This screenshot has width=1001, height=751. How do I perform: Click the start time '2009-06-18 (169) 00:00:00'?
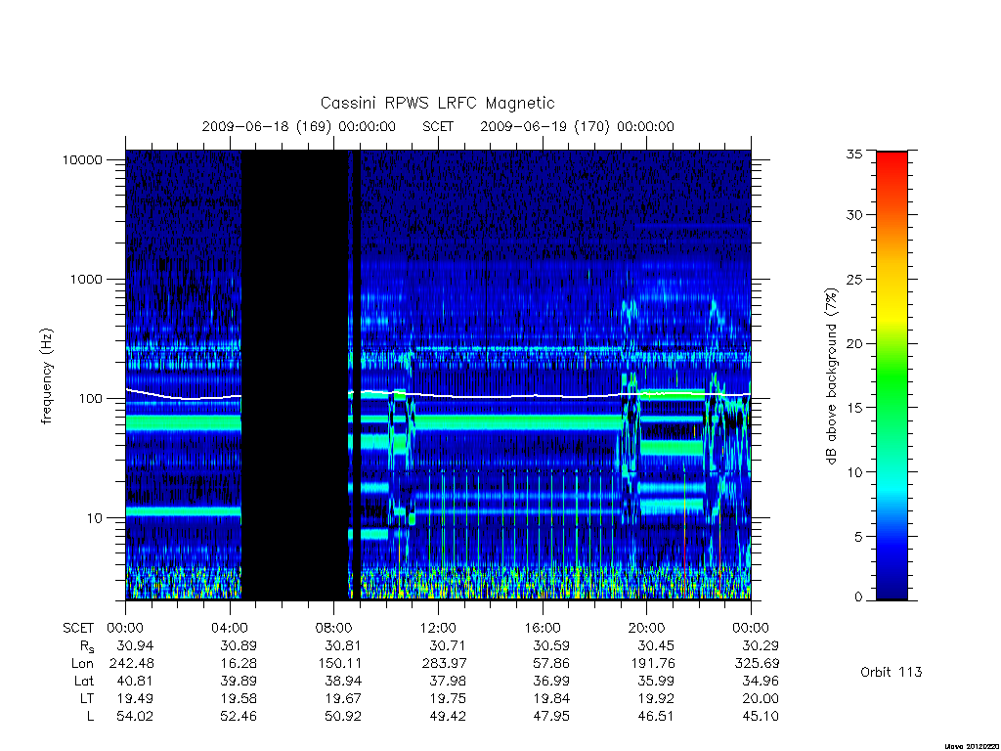pos(298,126)
